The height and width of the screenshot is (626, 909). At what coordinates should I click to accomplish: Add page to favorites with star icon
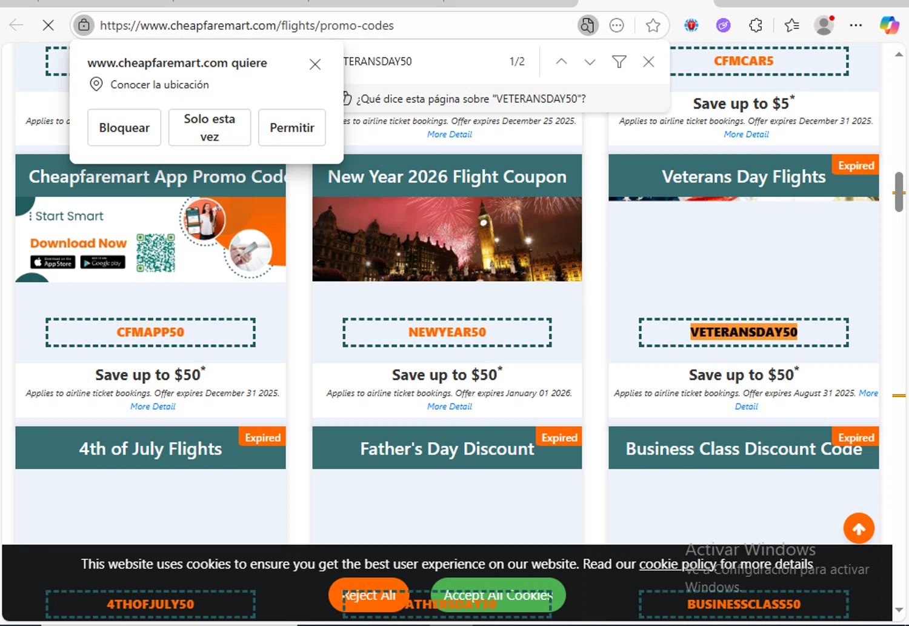tap(653, 25)
